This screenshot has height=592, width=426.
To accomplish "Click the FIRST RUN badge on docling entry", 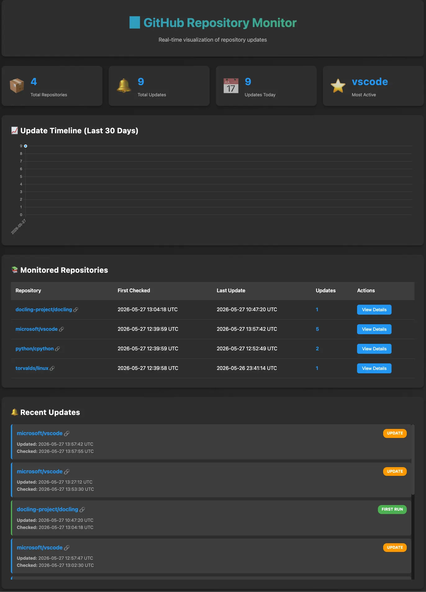I will tap(392, 509).
